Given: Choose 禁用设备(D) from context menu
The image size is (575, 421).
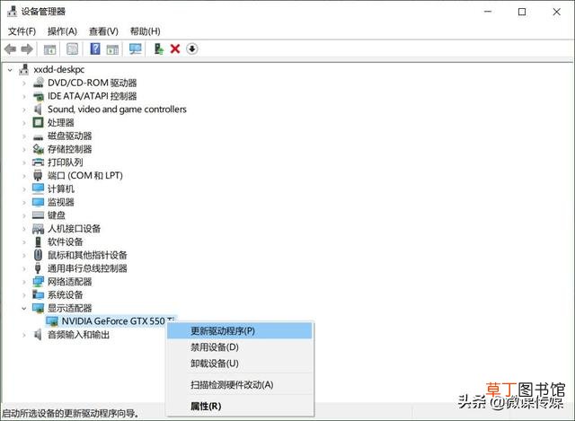Looking at the screenshot, I should [x=240, y=347].
